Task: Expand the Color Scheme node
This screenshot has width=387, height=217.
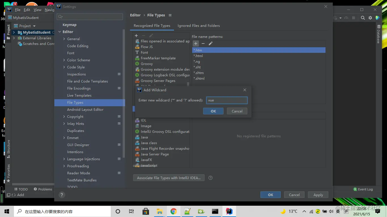Action: (64, 60)
